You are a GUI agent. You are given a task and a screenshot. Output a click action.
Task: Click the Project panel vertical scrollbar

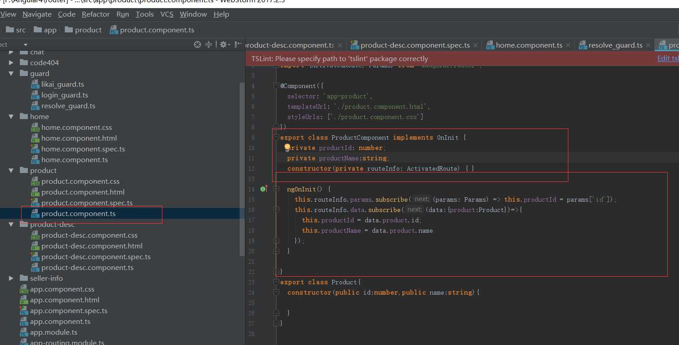click(242, 168)
